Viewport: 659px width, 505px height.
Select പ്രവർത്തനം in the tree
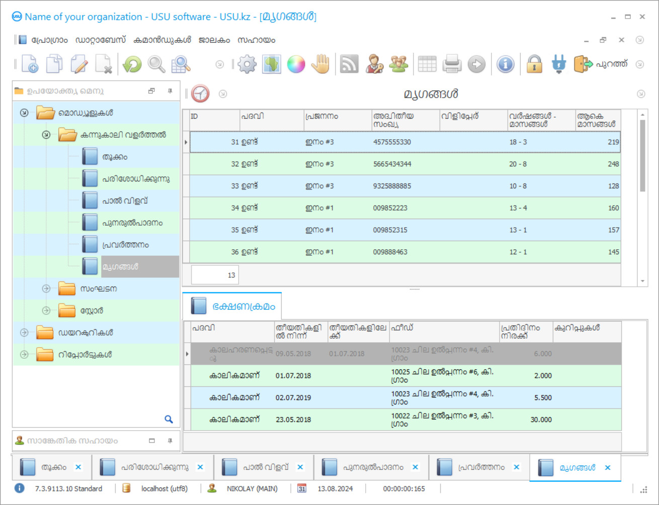[126, 245]
